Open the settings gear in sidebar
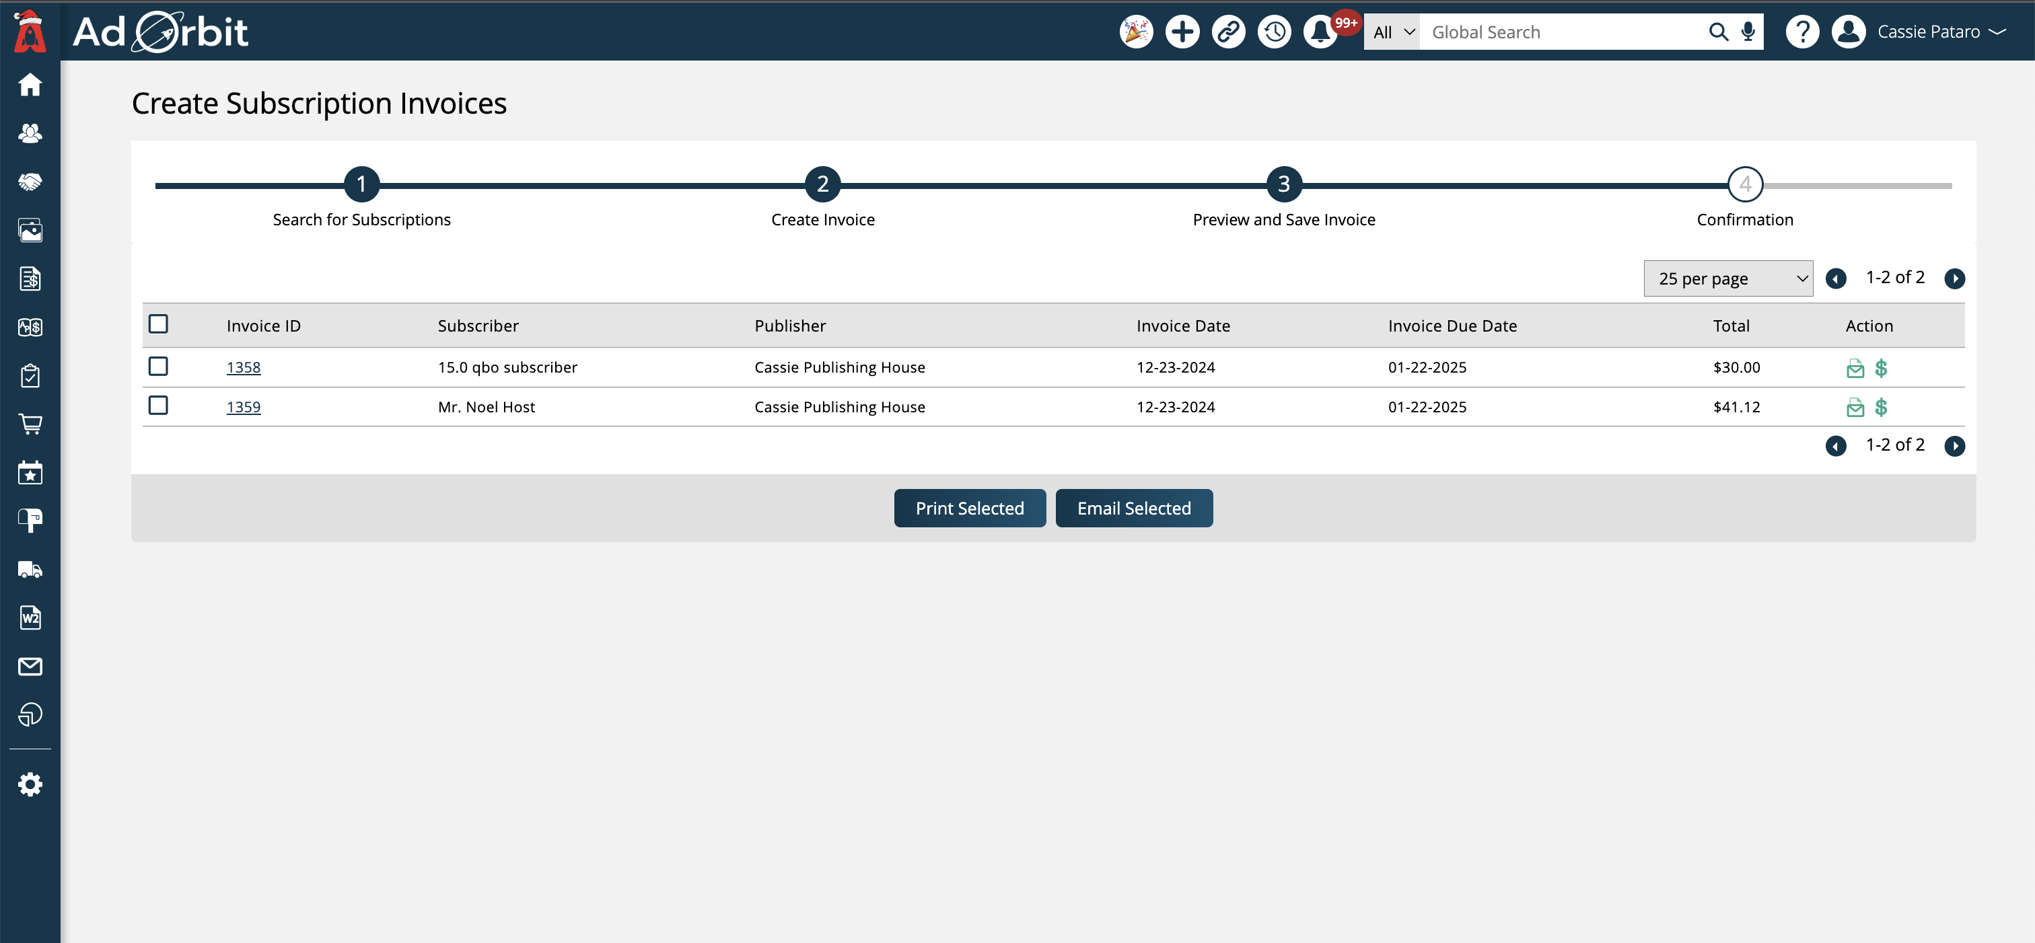Screen dimensions: 2035x943 point(30,784)
